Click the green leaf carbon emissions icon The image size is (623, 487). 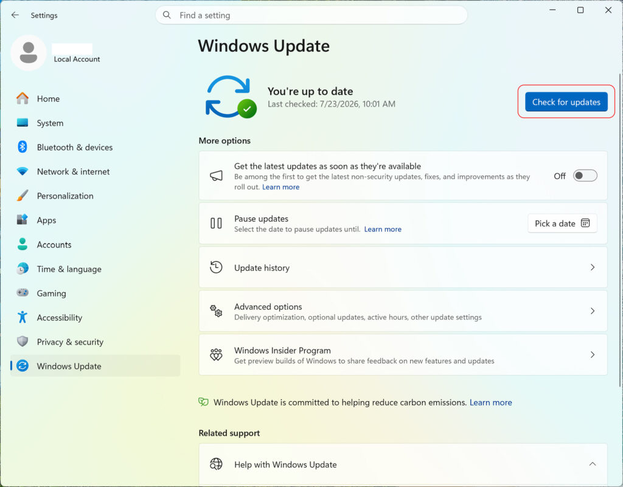[x=203, y=402]
